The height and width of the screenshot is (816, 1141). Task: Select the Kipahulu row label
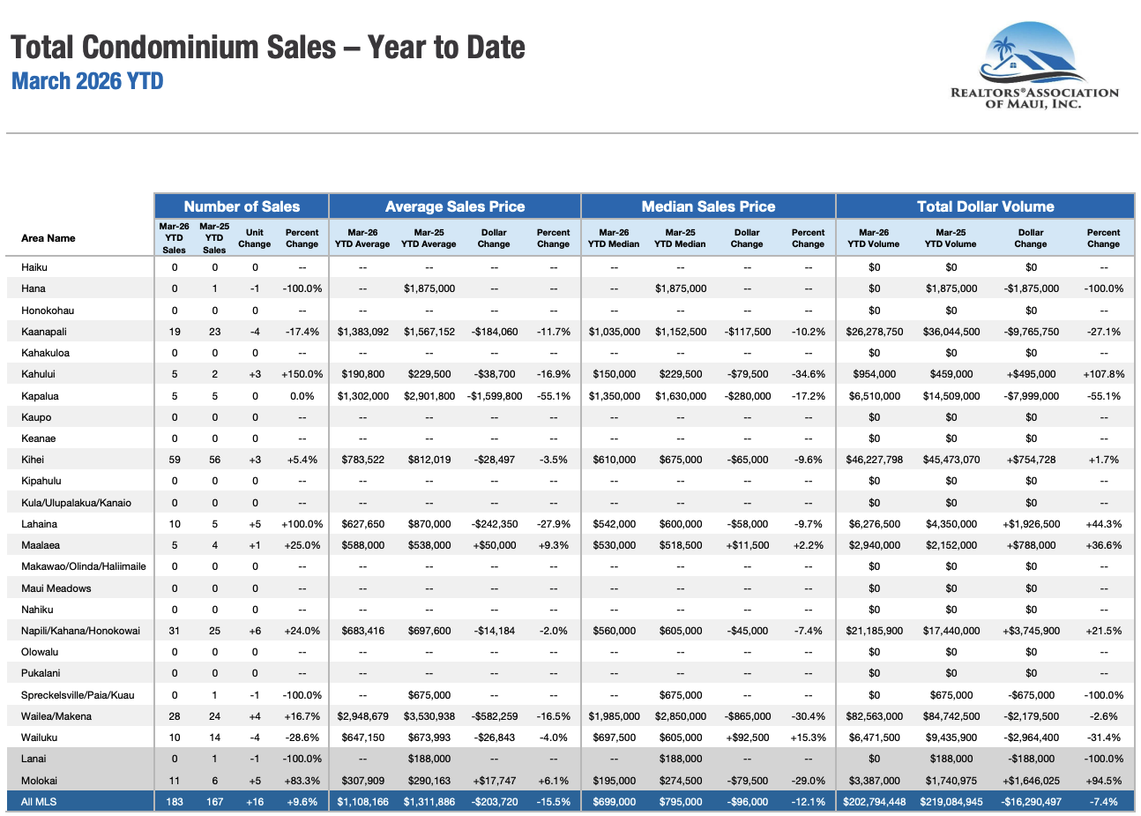(x=41, y=481)
